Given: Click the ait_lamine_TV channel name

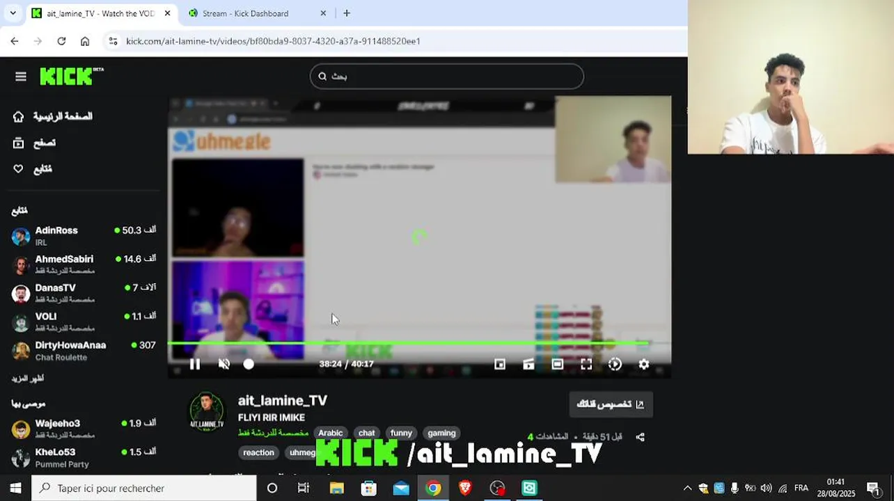Looking at the screenshot, I should tap(283, 401).
